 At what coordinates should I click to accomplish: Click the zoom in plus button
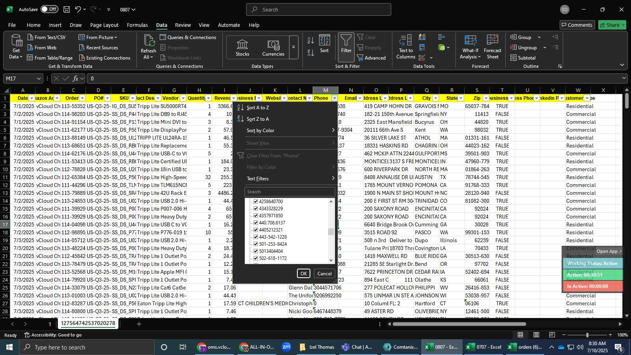pos(610,335)
